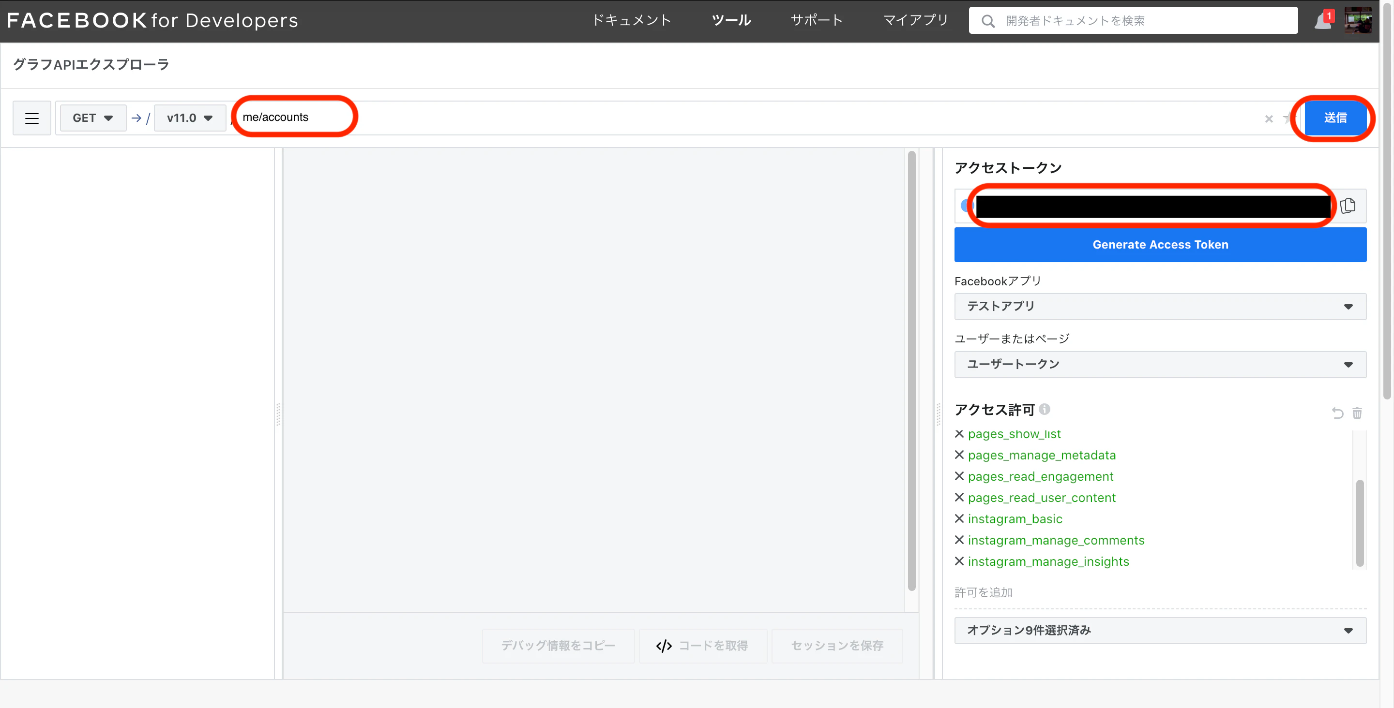Focus the 開発者ドキュメントを検索 search field
Image resolution: width=1394 pixels, height=708 pixels.
click(1133, 20)
